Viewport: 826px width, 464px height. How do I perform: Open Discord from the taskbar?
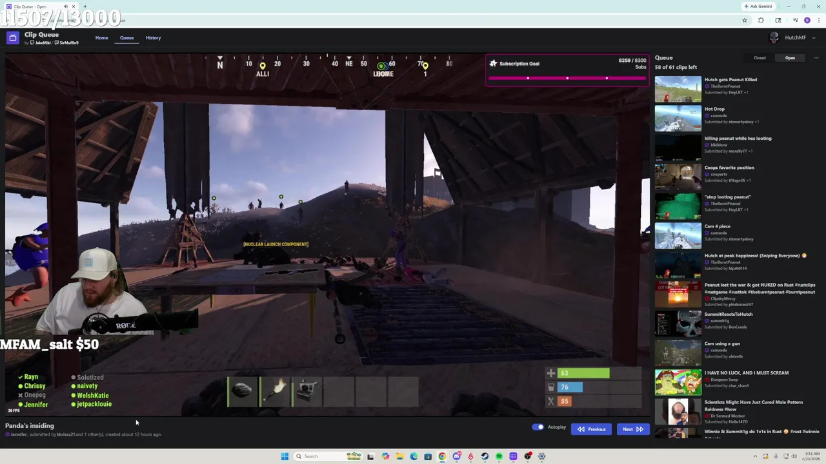point(457,456)
